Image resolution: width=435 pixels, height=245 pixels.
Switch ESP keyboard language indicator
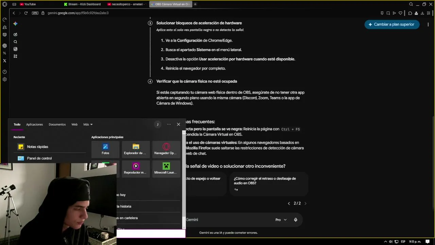point(403,242)
